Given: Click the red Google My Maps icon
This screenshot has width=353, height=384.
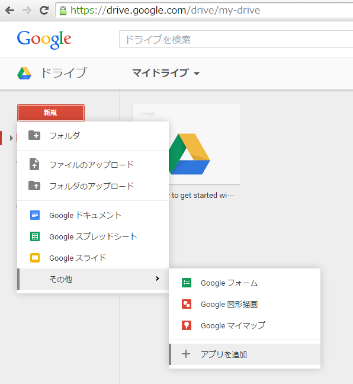Looking at the screenshot, I should (187, 325).
